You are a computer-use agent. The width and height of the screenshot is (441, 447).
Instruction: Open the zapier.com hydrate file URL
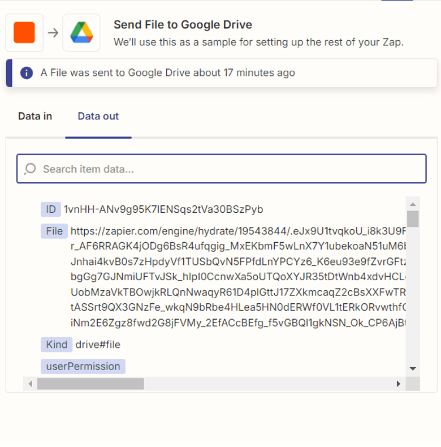237,231
